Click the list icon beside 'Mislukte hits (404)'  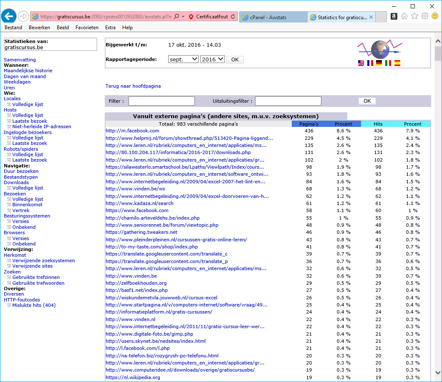click(x=9, y=305)
